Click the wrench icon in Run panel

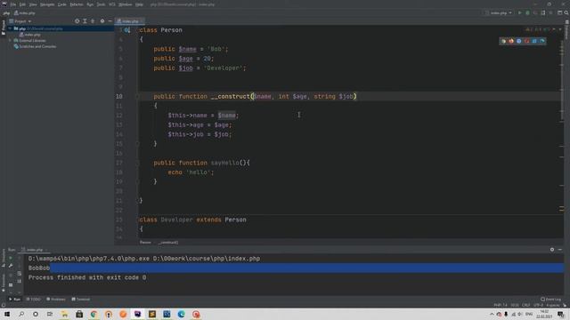pos(11,267)
